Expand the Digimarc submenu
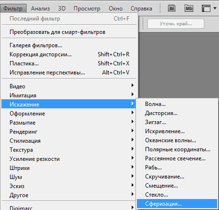Viewport: 219px width, 210px height. (69, 207)
